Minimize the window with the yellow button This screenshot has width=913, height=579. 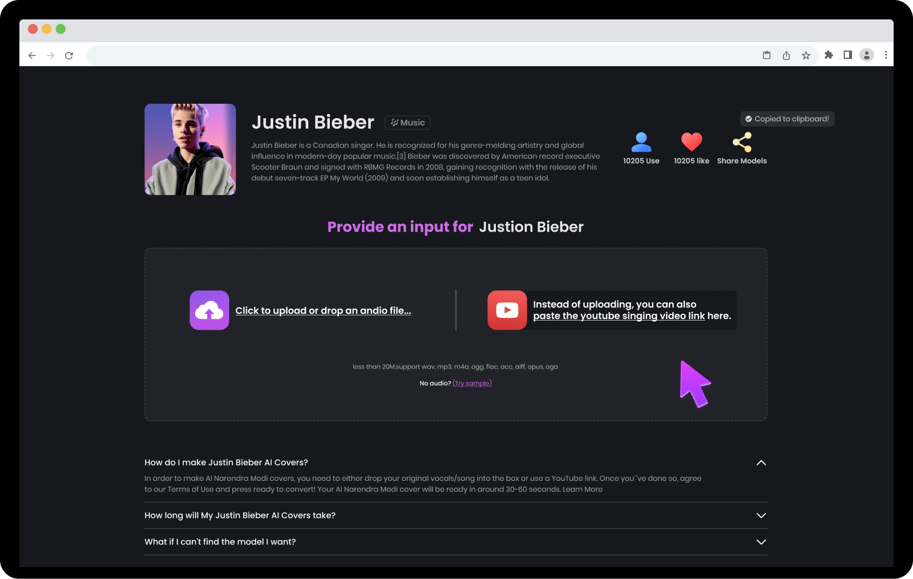47,29
